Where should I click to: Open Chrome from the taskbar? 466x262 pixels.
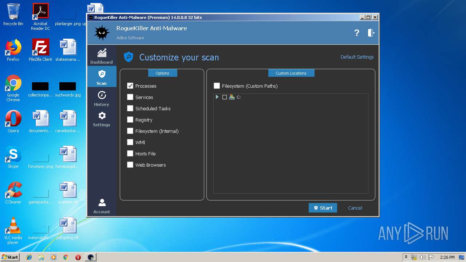click(x=66, y=257)
